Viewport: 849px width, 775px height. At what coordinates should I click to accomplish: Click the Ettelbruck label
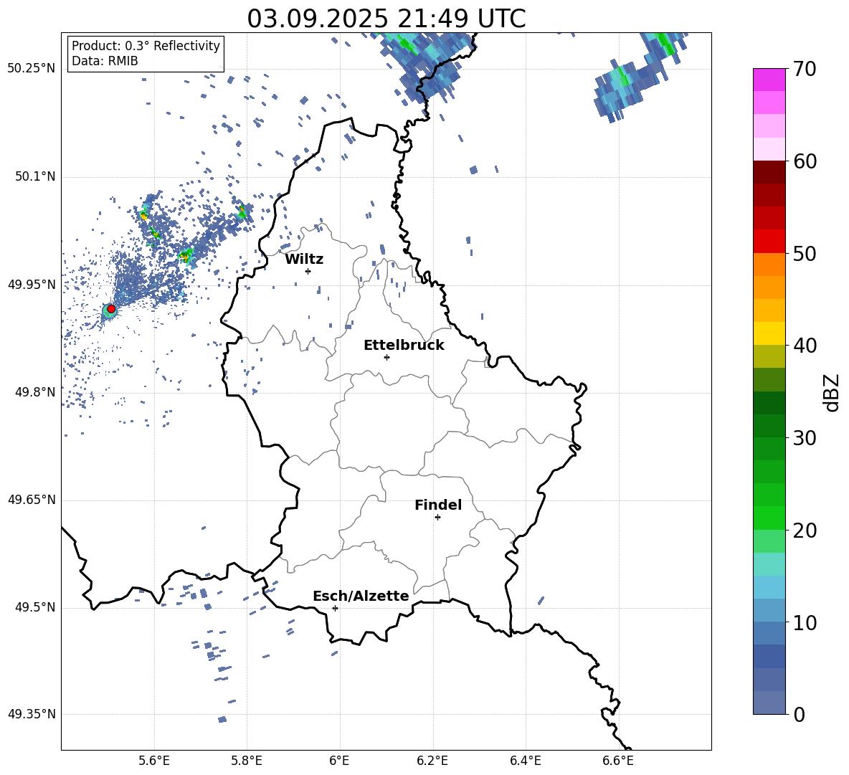[404, 346]
